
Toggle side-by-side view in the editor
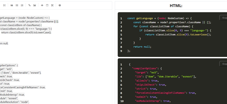(x=47, y=5)
